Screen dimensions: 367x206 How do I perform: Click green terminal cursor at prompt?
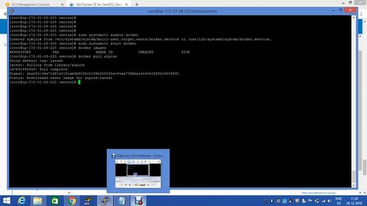(x=79, y=82)
